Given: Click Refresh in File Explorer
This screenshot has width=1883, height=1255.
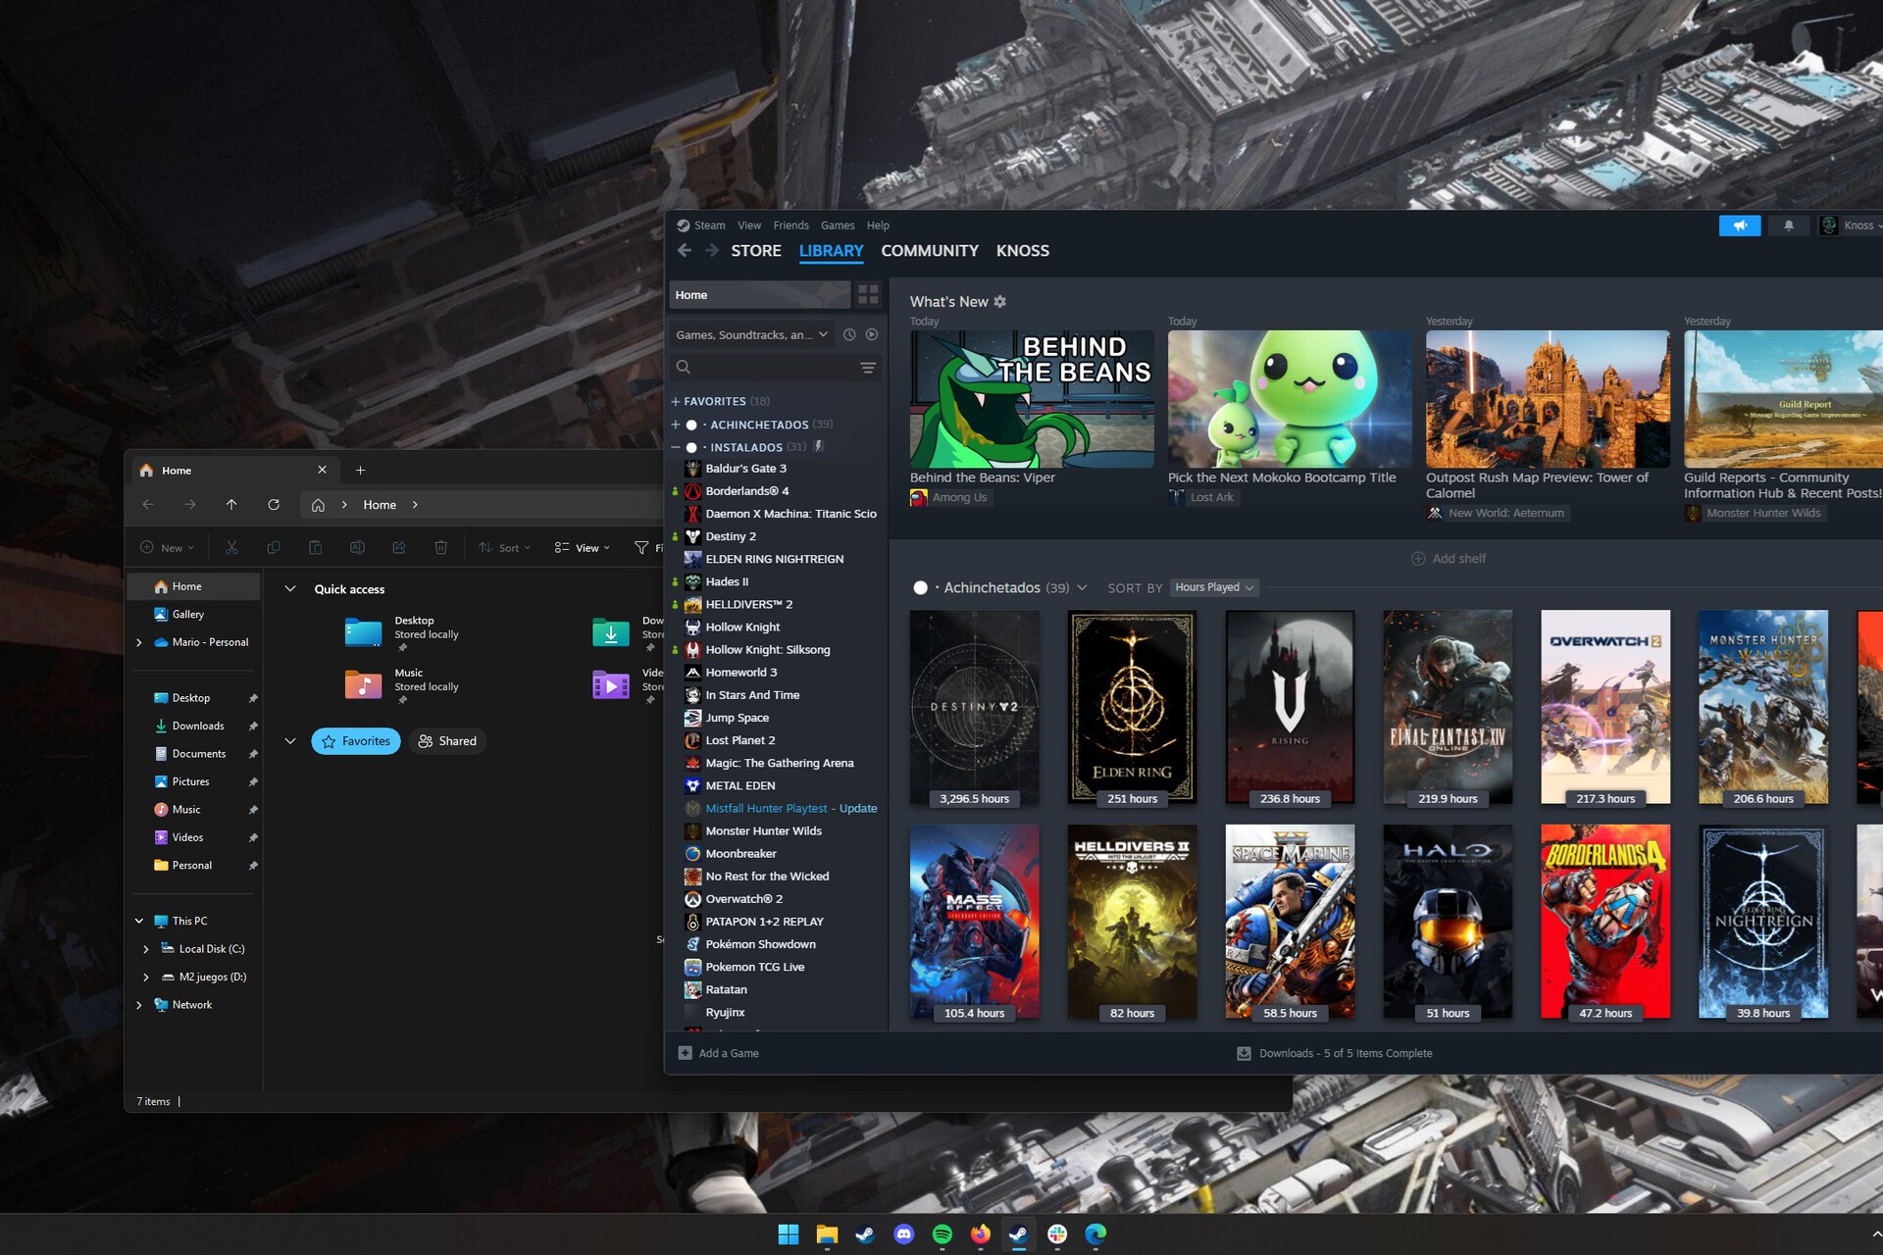Looking at the screenshot, I should [x=274, y=504].
